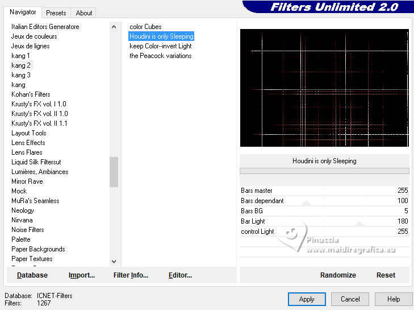Image resolution: width=414 pixels, height=310 pixels.
Task: Randomize the filter settings
Action: click(x=338, y=275)
